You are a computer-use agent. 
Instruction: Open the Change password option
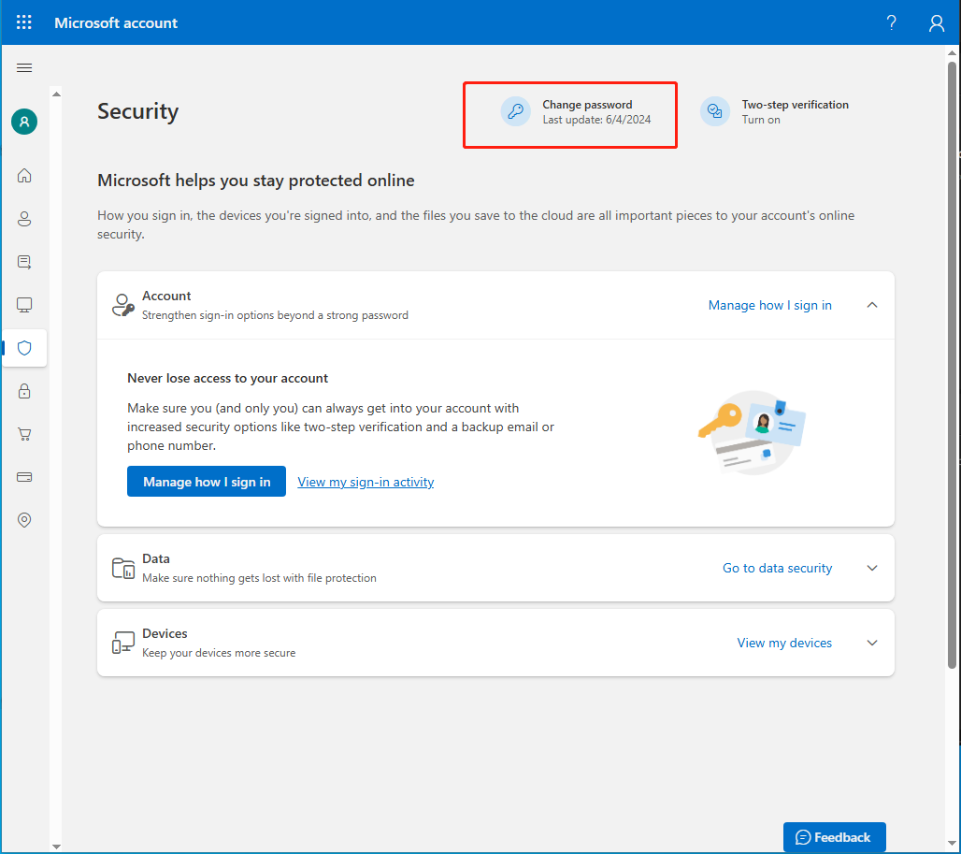click(x=570, y=112)
